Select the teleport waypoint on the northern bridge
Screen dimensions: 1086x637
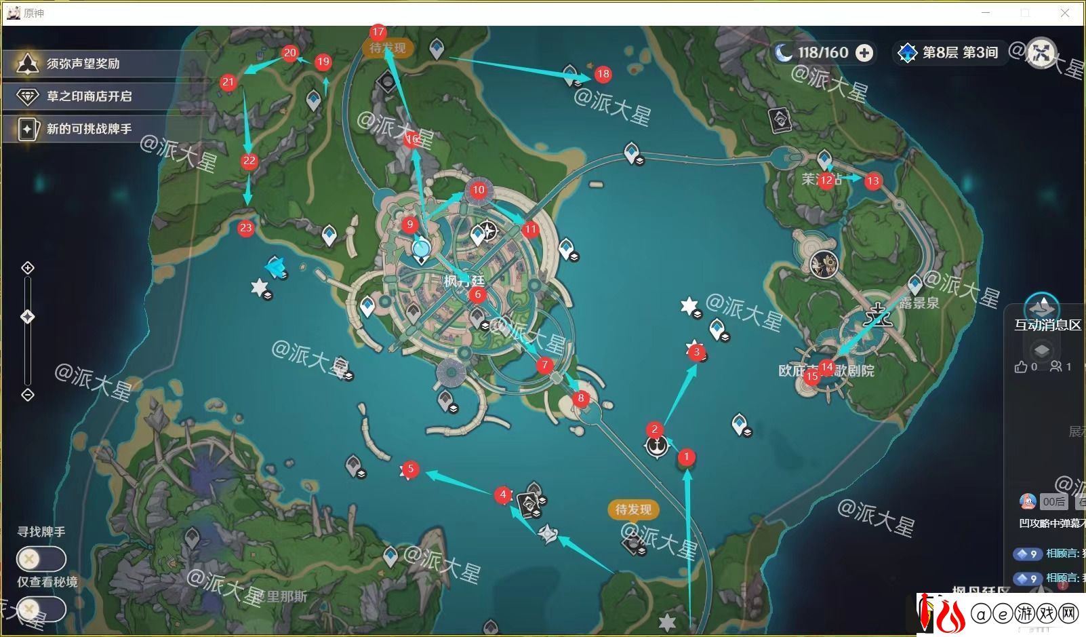[x=632, y=153]
